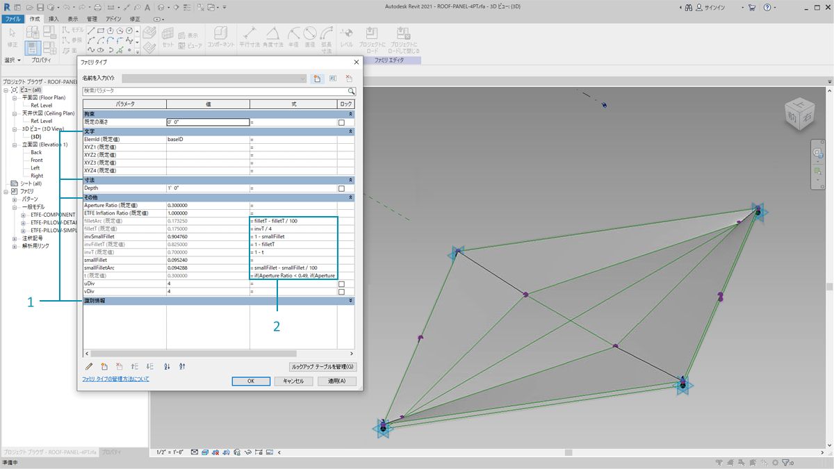Select the Front elevation in project browser
This screenshot has width=834, height=469.
37,160
